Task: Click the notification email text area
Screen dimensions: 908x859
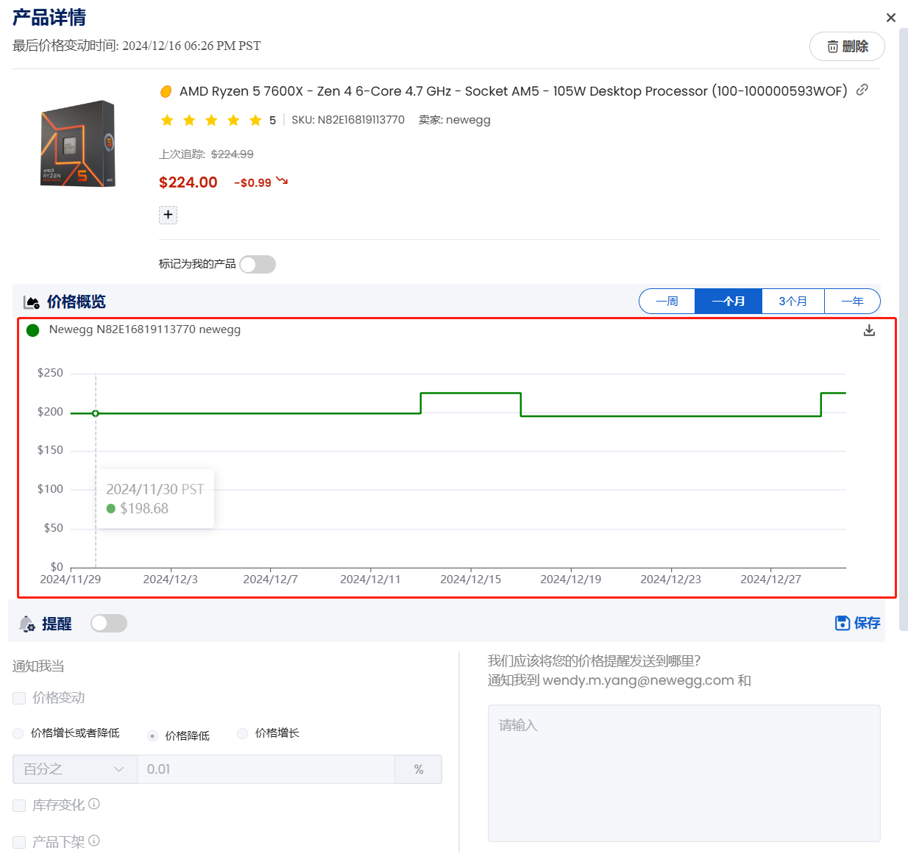Action: (x=684, y=772)
